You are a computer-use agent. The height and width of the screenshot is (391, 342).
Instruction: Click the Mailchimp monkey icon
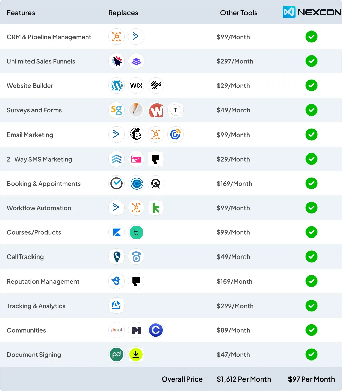point(136,135)
